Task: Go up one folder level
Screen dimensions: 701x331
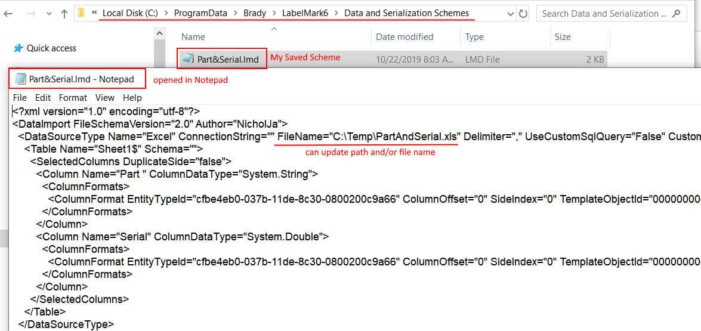Action: coord(64,14)
